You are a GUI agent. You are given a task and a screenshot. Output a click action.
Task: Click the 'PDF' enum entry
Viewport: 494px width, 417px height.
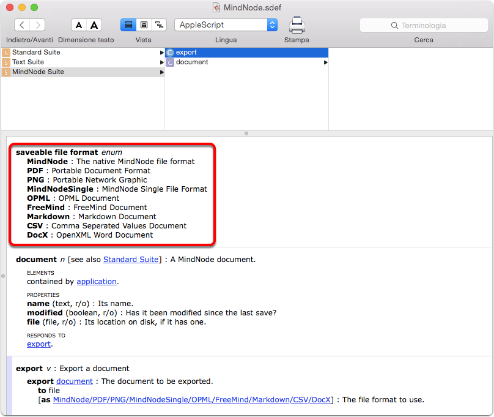click(x=35, y=171)
